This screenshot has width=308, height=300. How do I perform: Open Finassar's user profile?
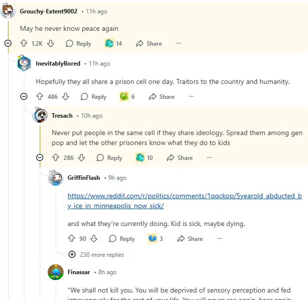tap(78, 272)
